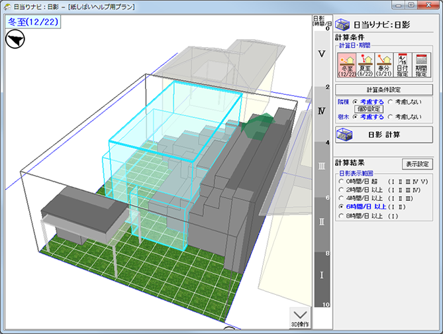Screen dimensions: 443x334
Task: Maximize the 日当りナビ window
Action: click(411, 5)
